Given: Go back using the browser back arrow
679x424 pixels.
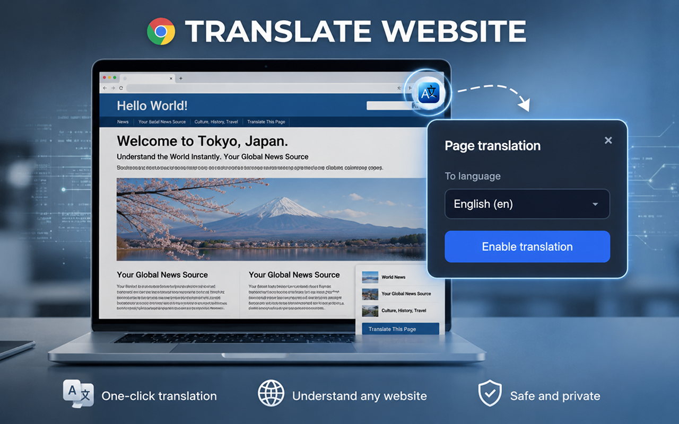Looking at the screenshot, I should (105, 88).
